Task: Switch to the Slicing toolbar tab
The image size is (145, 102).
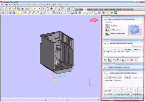Action: click(x=101, y=10)
